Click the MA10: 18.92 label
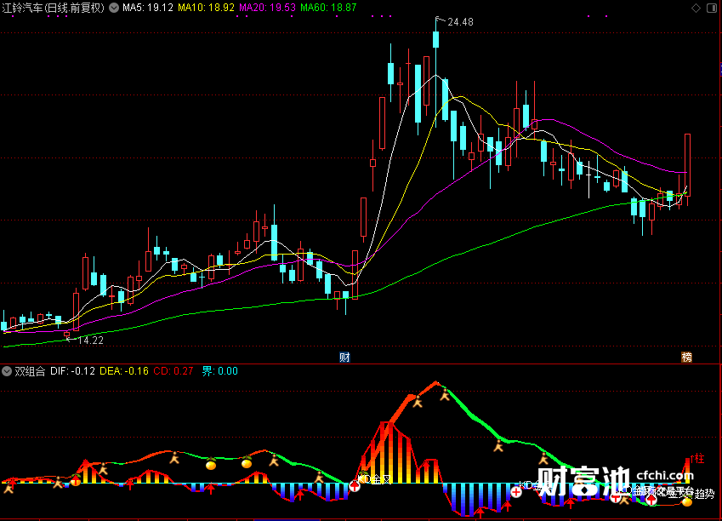722x521 pixels. tap(207, 8)
